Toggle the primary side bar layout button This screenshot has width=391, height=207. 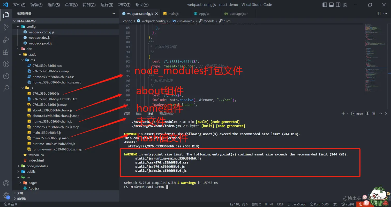click(x=325, y=5)
